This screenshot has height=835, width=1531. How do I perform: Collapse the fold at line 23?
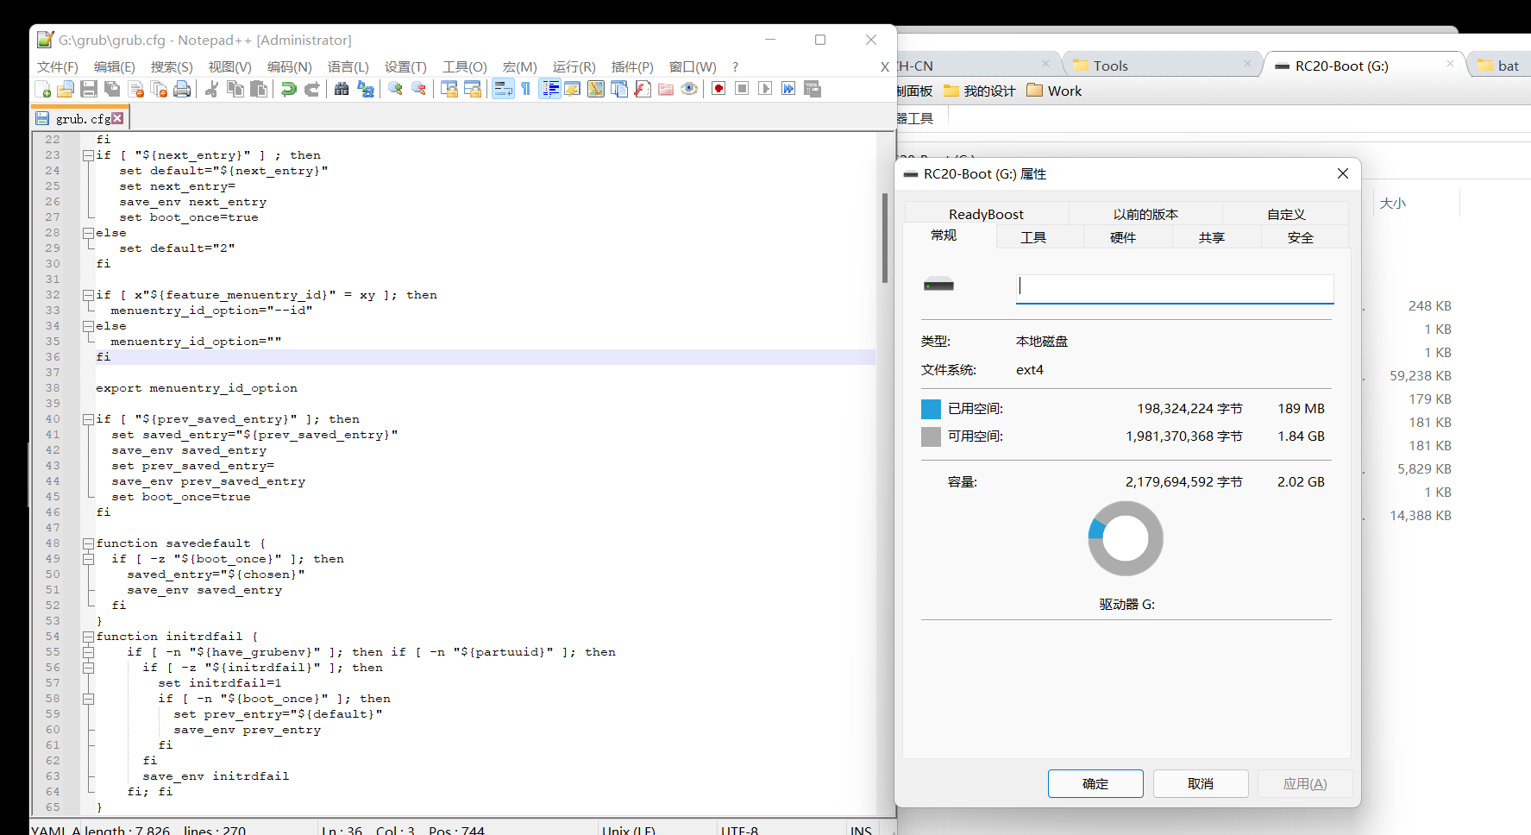pos(88,155)
